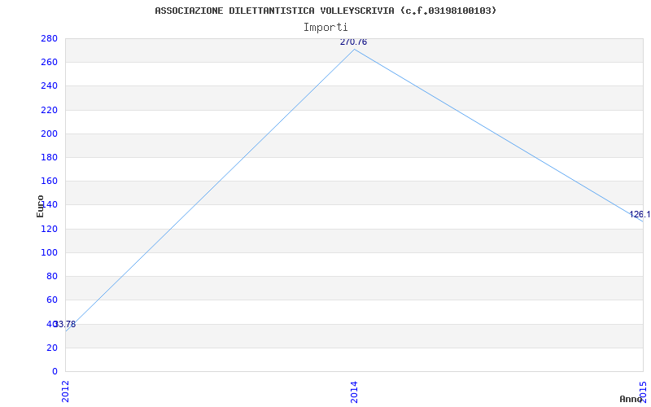Click the 260 y-axis tick label
Image resolution: width=651 pixels, height=407 pixels.
pyautogui.click(x=49, y=63)
